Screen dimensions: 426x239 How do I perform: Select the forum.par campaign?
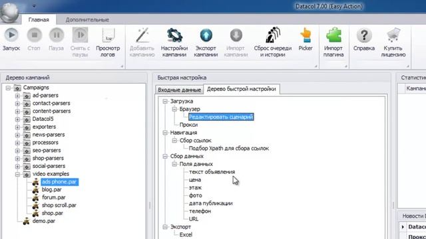[53, 198]
